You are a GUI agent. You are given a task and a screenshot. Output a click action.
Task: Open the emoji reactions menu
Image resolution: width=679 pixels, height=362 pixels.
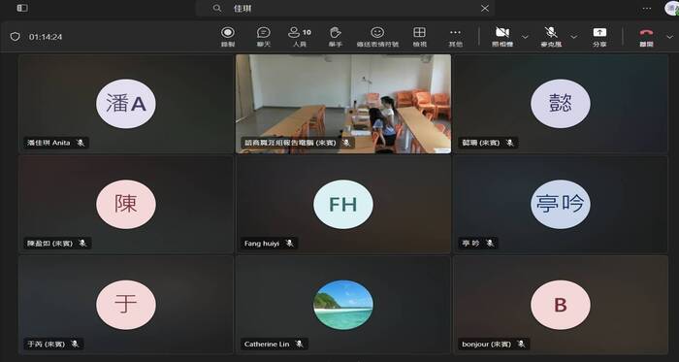pos(377,36)
